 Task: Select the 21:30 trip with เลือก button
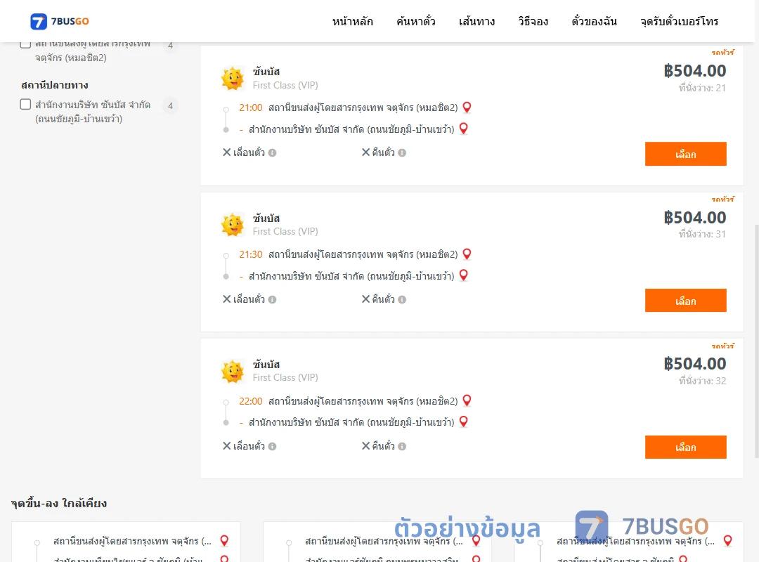[685, 301]
